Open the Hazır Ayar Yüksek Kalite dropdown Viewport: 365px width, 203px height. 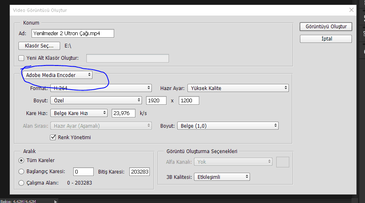click(238, 88)
